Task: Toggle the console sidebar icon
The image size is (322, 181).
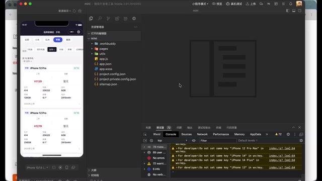Action: [145, 141]
